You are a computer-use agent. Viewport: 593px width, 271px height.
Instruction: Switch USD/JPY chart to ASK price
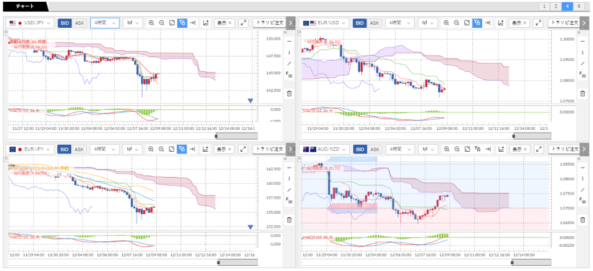tap(79, 23)
